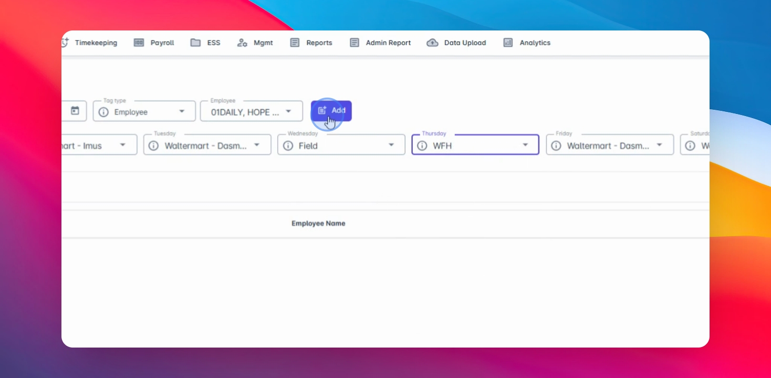The width and height of the screenshot is (771, 378).
Task: Click the info icon in Friday field
Action: coord(556,146)
